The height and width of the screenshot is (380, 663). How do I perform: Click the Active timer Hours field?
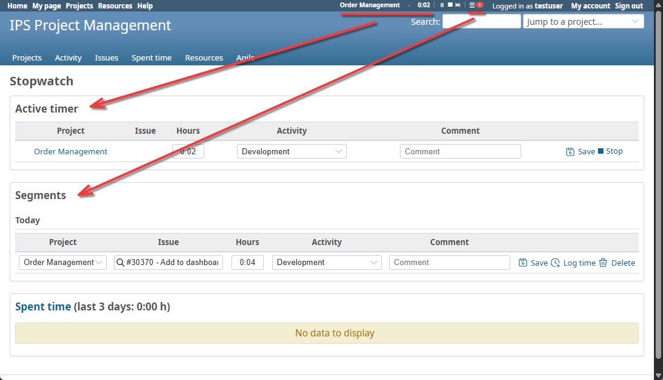click(188, 151)
